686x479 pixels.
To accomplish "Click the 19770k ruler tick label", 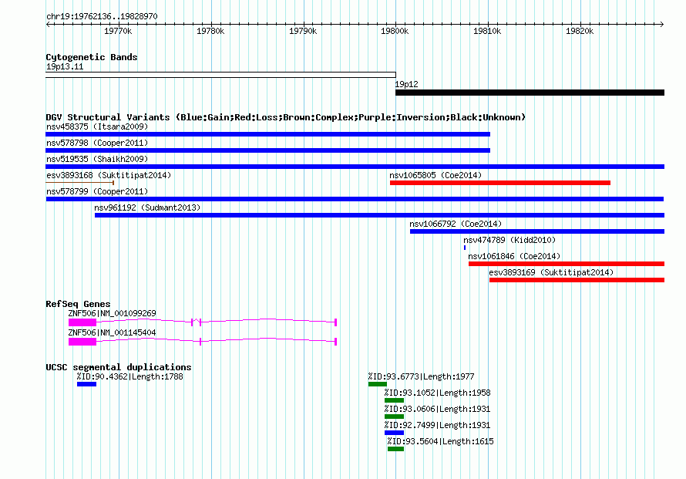I will click(x=118, y=31).
